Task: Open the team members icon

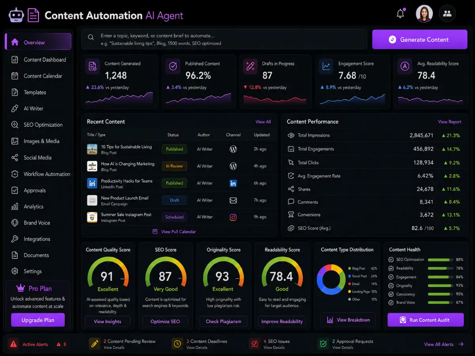Action: click(x=447, y=14)
